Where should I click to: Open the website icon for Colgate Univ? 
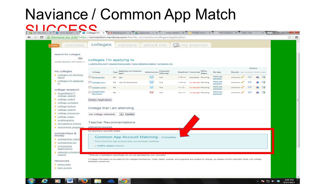(264, 82)
